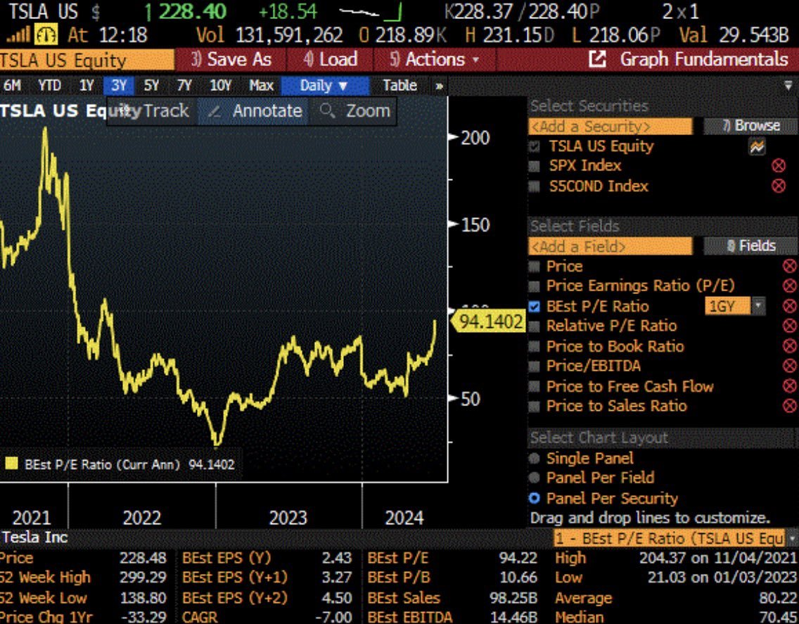Click the Fields button
The height and width of the screenshot is (624, 799).
pos(750,246)
